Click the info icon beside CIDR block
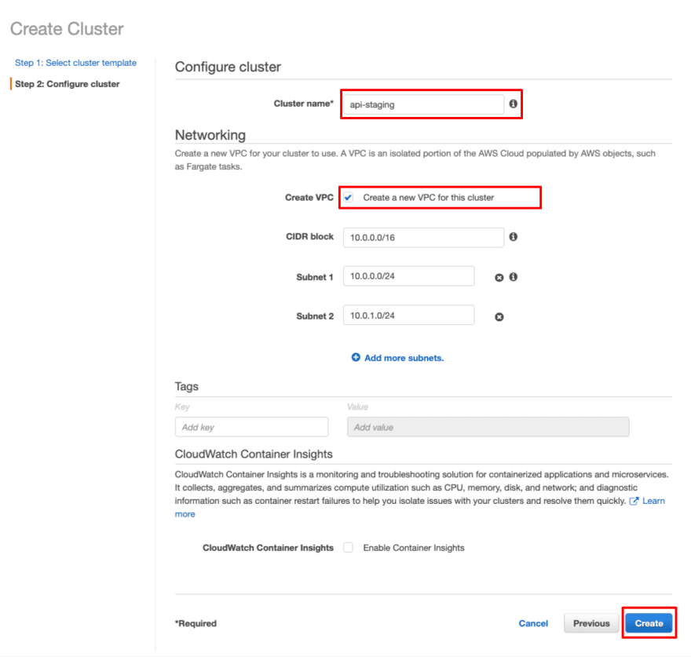Image resolution: width=691 pixels, height=657 pixels. pyautogui.click(x=513, y=236)
